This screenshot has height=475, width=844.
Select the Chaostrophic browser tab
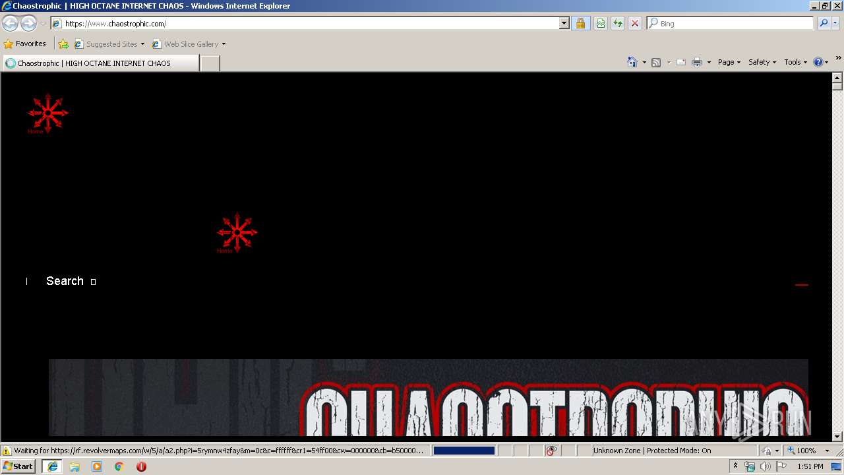pos(100,63)
